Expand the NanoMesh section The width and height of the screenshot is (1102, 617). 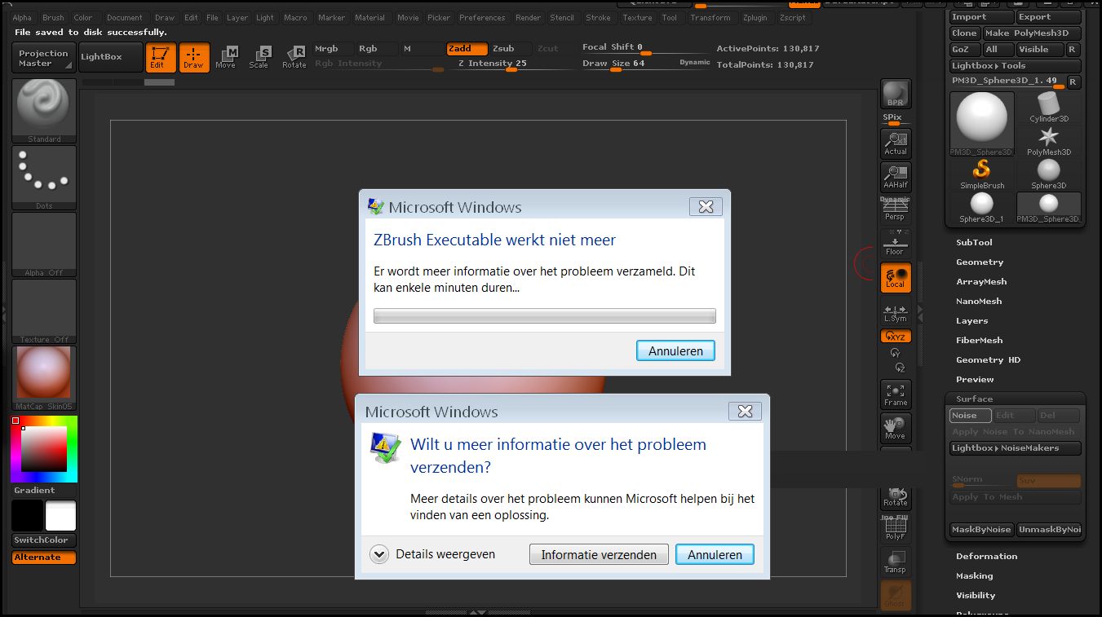click(x=979, y=302)
